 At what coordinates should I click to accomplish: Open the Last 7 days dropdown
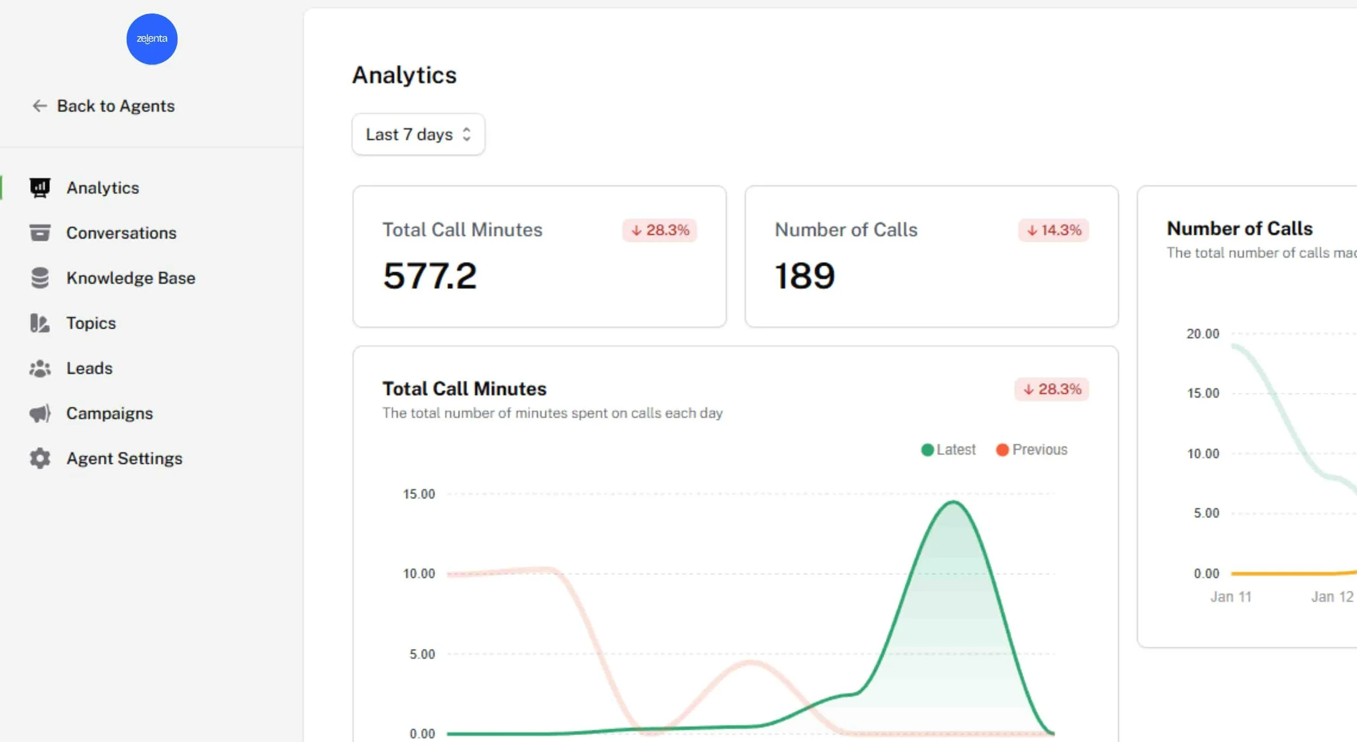[418, 134]
